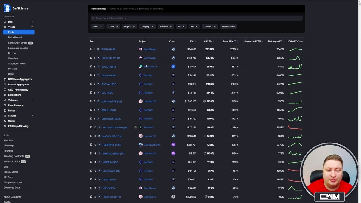Open the Chain filter dropdown

(113, 26)
